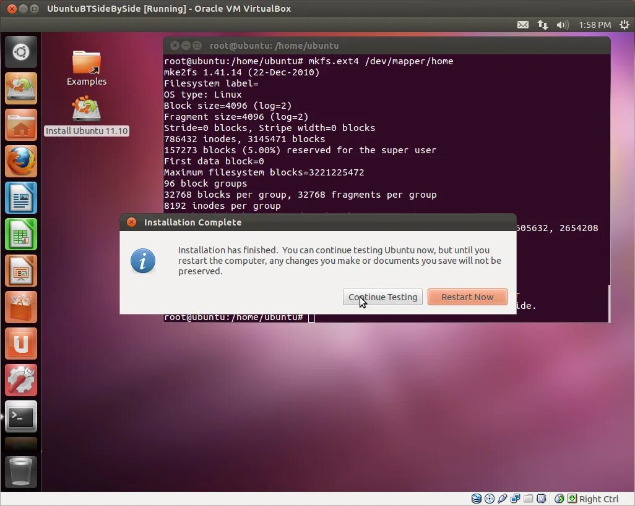Open Home Folder from the launcher
The height and width of the screenshot is (506, 635).
click(21, 124)
